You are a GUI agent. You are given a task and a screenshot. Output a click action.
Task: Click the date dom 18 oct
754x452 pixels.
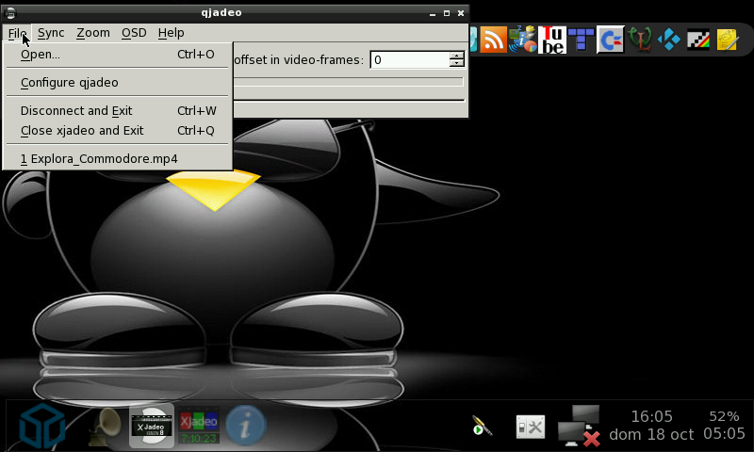651,435
